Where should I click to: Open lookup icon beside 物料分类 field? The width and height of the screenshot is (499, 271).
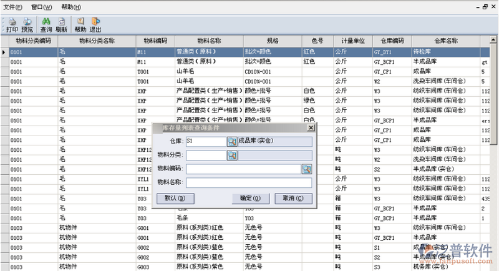click(232, 155)
